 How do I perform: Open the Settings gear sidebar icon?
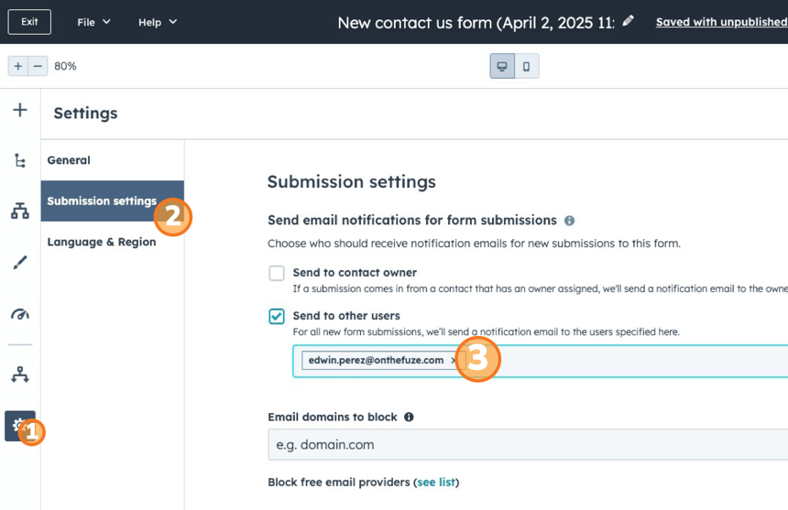tap(20, 426)
